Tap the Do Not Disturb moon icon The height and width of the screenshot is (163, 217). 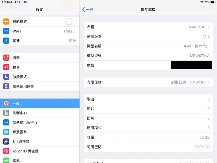pyautogui.click(x=6, y=77)
